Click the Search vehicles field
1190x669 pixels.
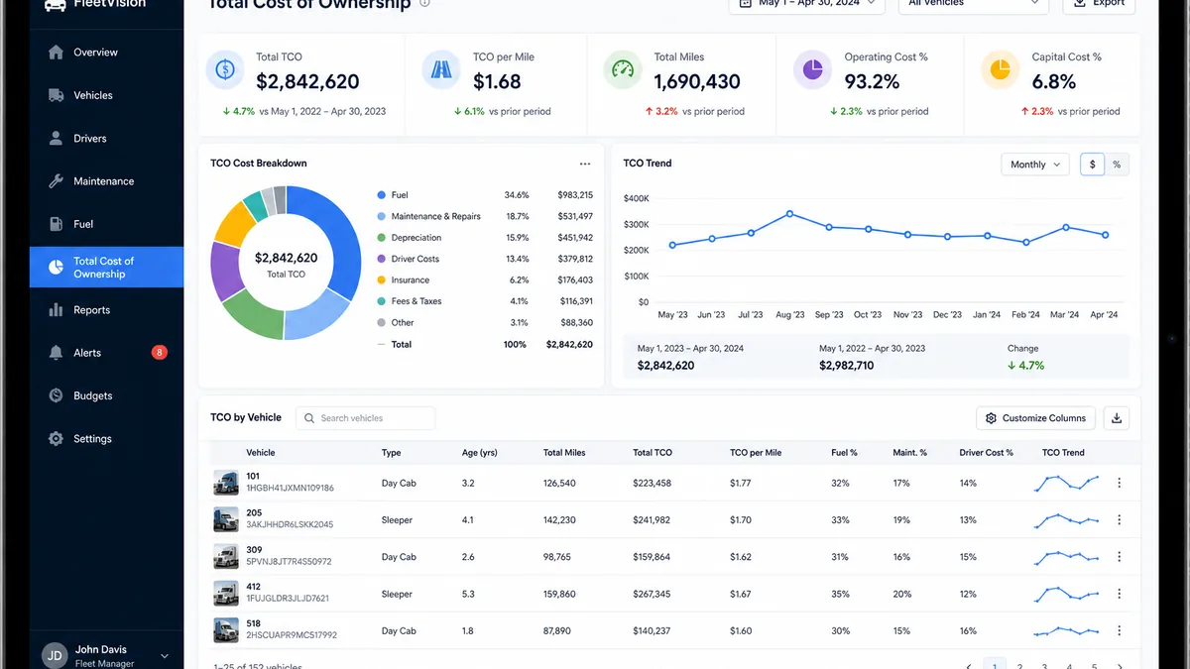[365, 418]
